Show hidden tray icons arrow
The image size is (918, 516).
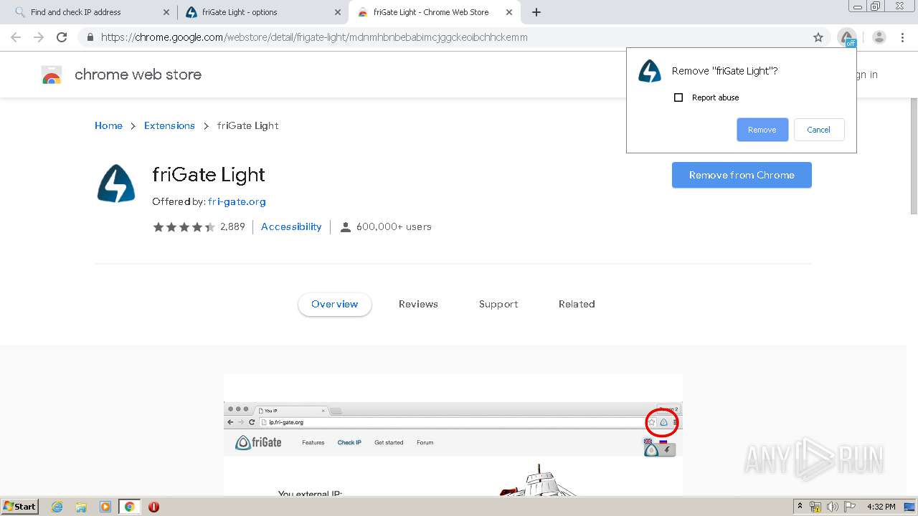pos(800,507)
